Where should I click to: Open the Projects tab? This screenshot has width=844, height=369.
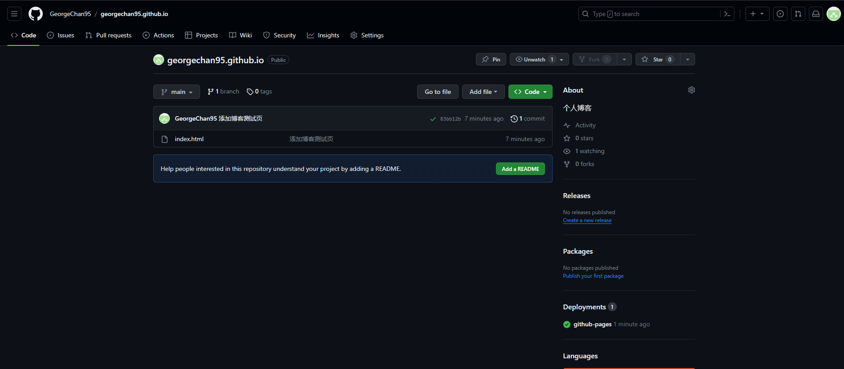201,35
